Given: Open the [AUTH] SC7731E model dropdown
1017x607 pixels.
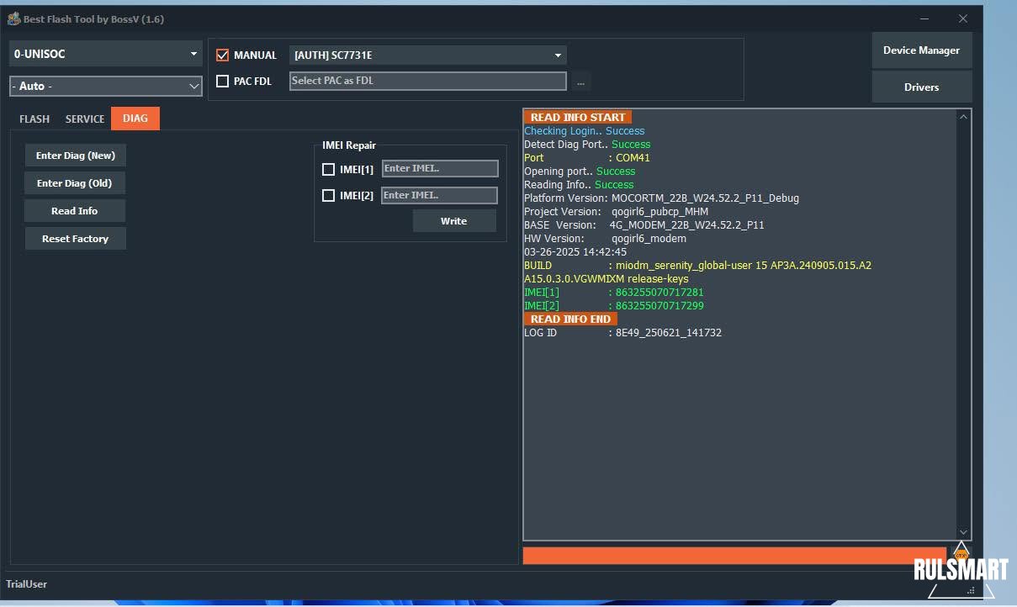Looking at the screenshot, I should click(427, 55).
